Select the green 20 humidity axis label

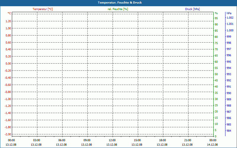coord(216,112)
